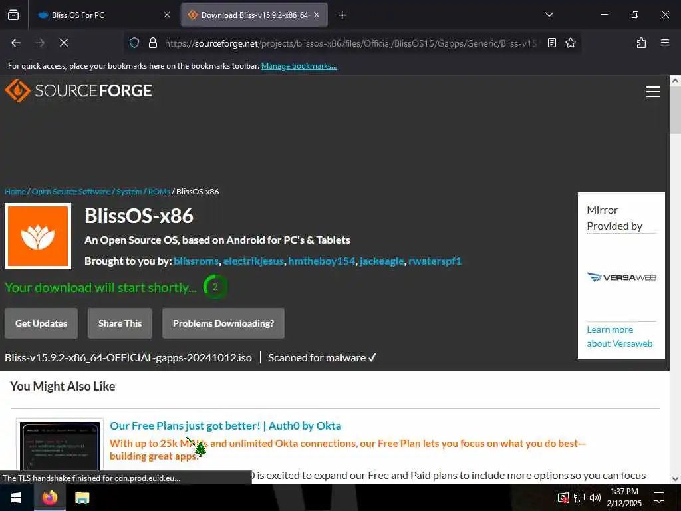The width and height of the screenshot is (681, 511).
Task: View site security padlock info
Action: pos(152,43)
